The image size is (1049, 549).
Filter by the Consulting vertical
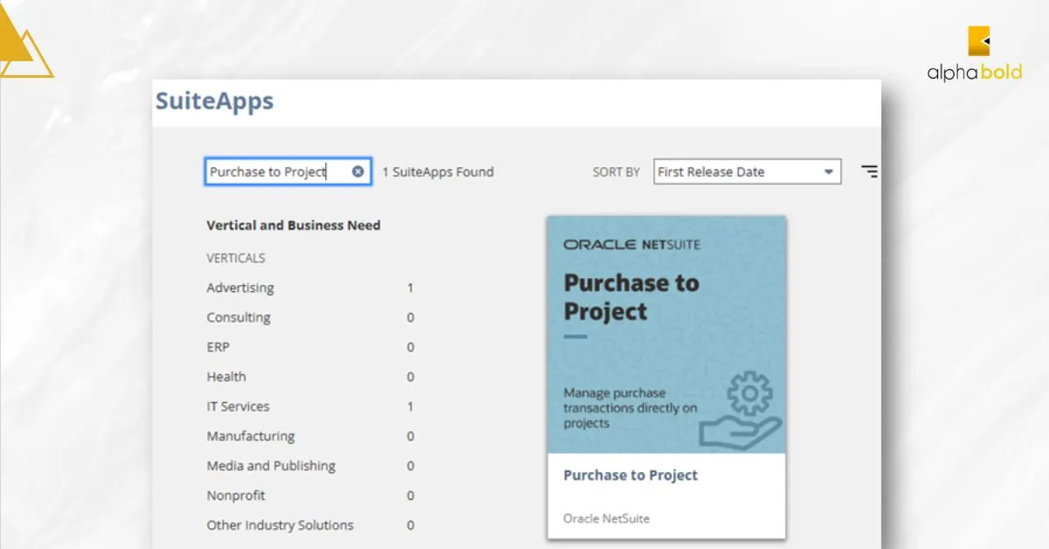tap(239, 317)
